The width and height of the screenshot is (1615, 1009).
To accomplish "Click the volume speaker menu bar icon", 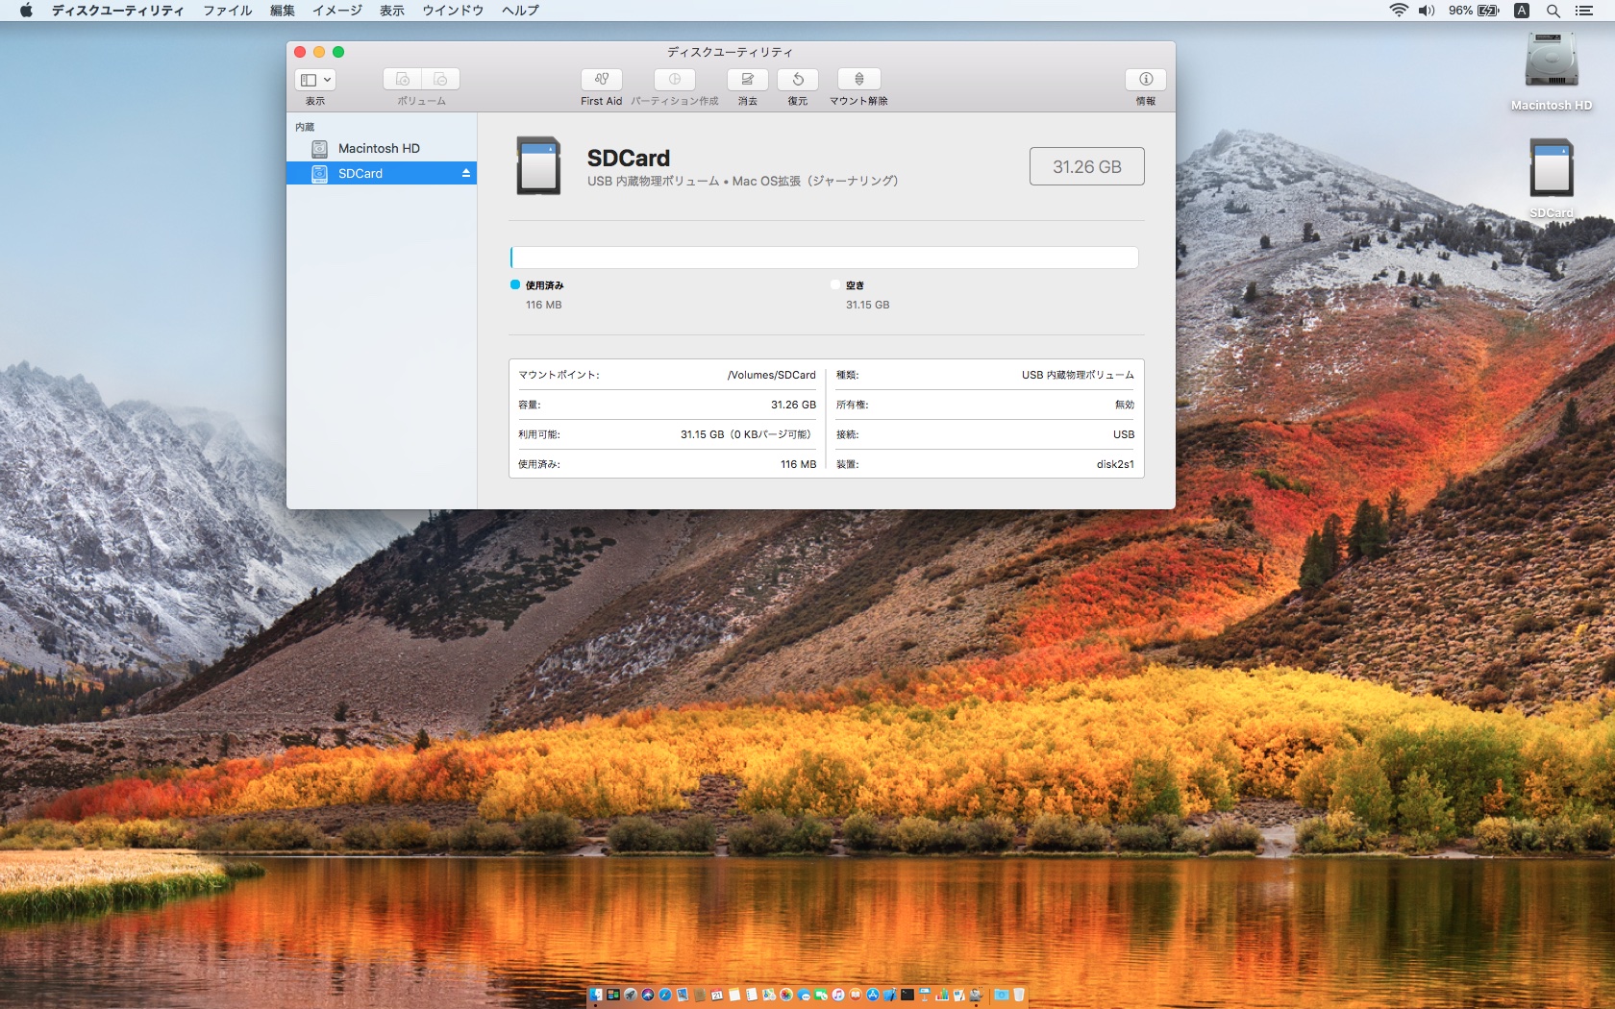I will 1427,11.
